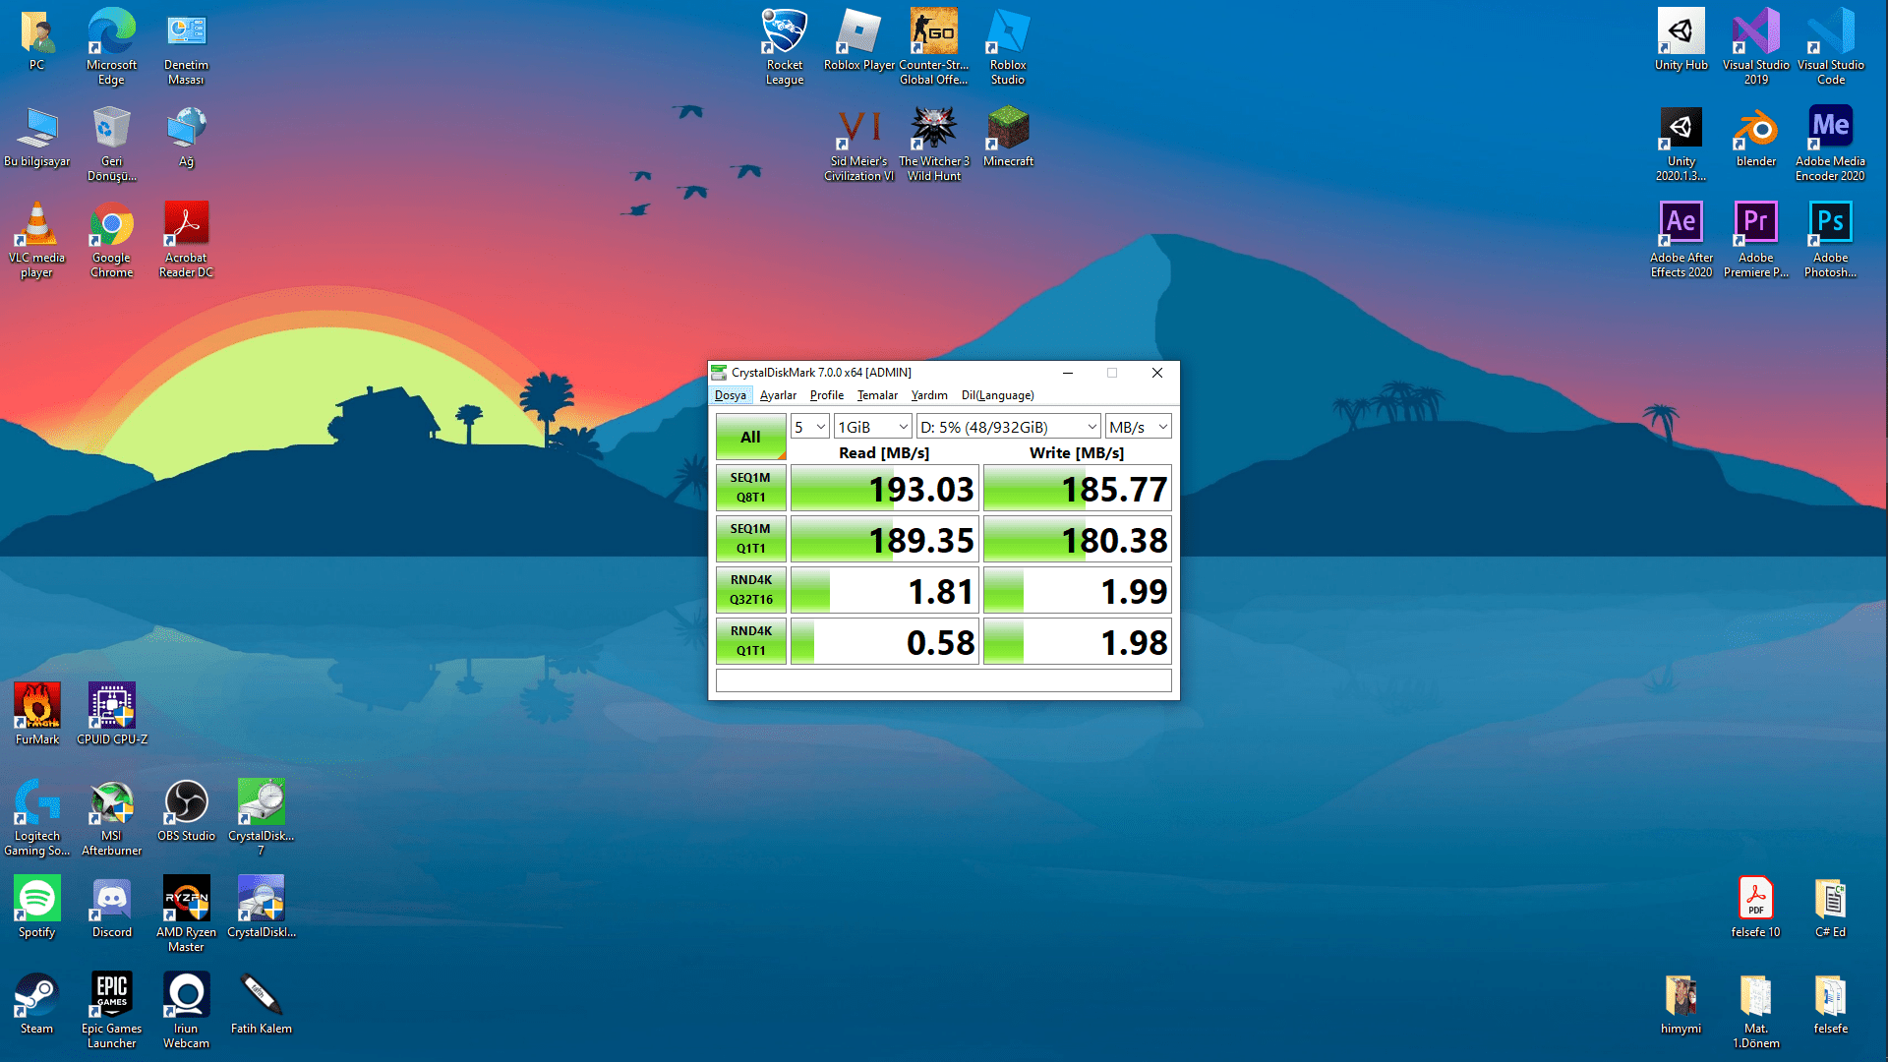Open the Dosya menu
Image resolution: width=1888 pixels, height=1062 pixels.
(730, 395)
